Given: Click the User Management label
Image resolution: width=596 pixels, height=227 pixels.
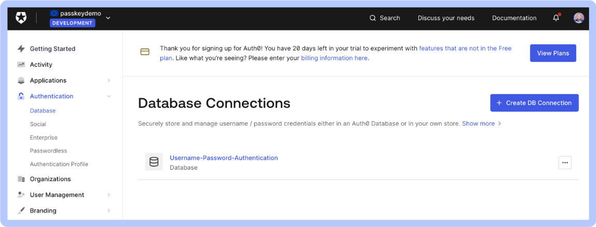Looking at the screenshot, I should pyautogui.click(x=57, y=195).
